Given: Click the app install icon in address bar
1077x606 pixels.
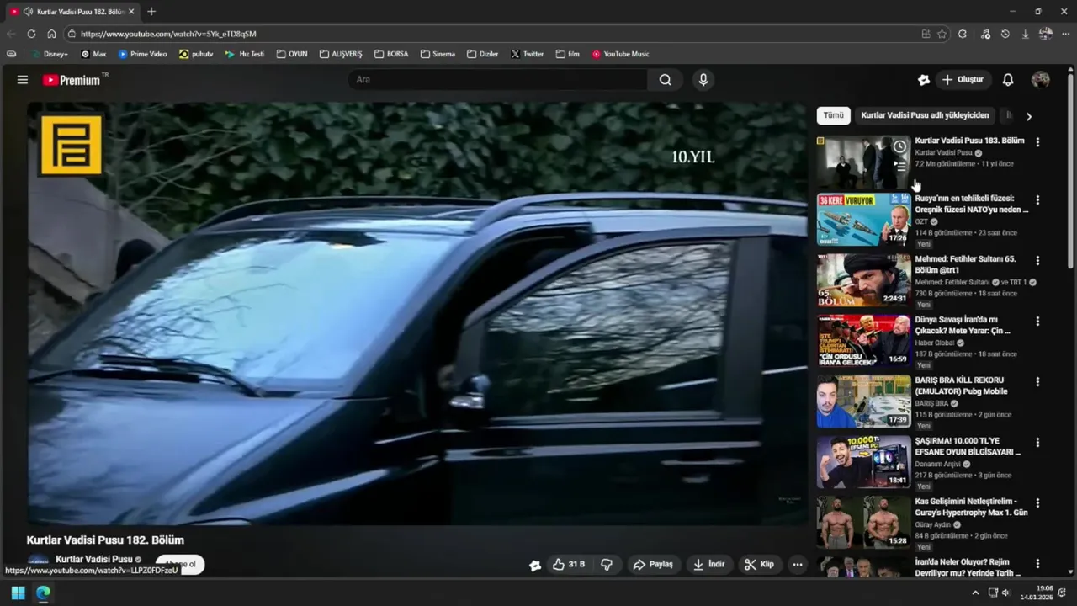Looking at the screenshot, I should click(926, 34).
